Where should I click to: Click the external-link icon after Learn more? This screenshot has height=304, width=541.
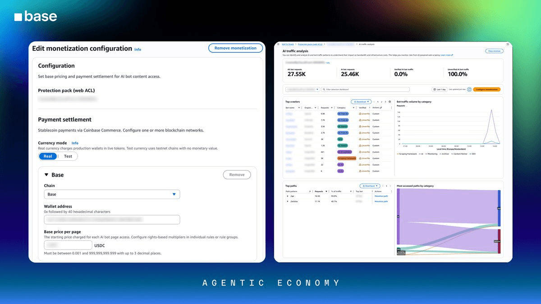coord(452,55)
